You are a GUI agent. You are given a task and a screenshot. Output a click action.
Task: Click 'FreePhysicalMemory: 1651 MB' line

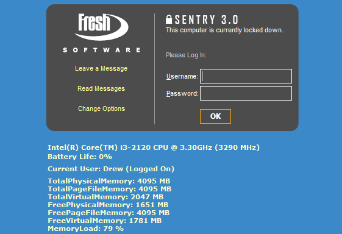click(108, 205)
